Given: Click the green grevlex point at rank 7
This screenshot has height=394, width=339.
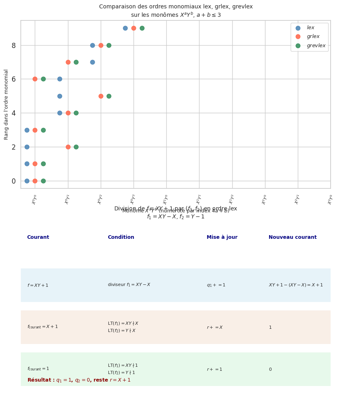Looking at the screenshot, I should click(x=76, y=62).
